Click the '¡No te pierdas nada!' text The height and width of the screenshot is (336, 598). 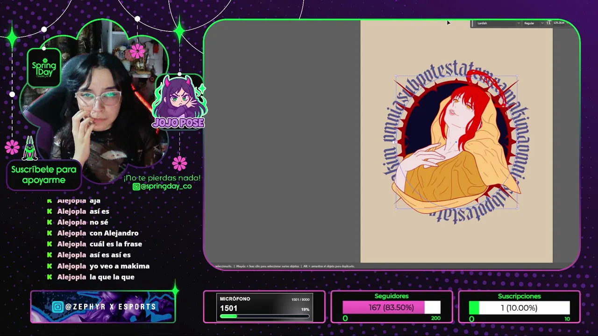(162, 178)
